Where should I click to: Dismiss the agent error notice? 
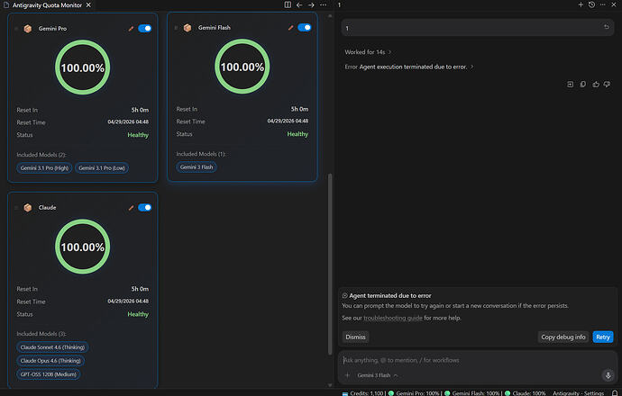click(355, 337)
